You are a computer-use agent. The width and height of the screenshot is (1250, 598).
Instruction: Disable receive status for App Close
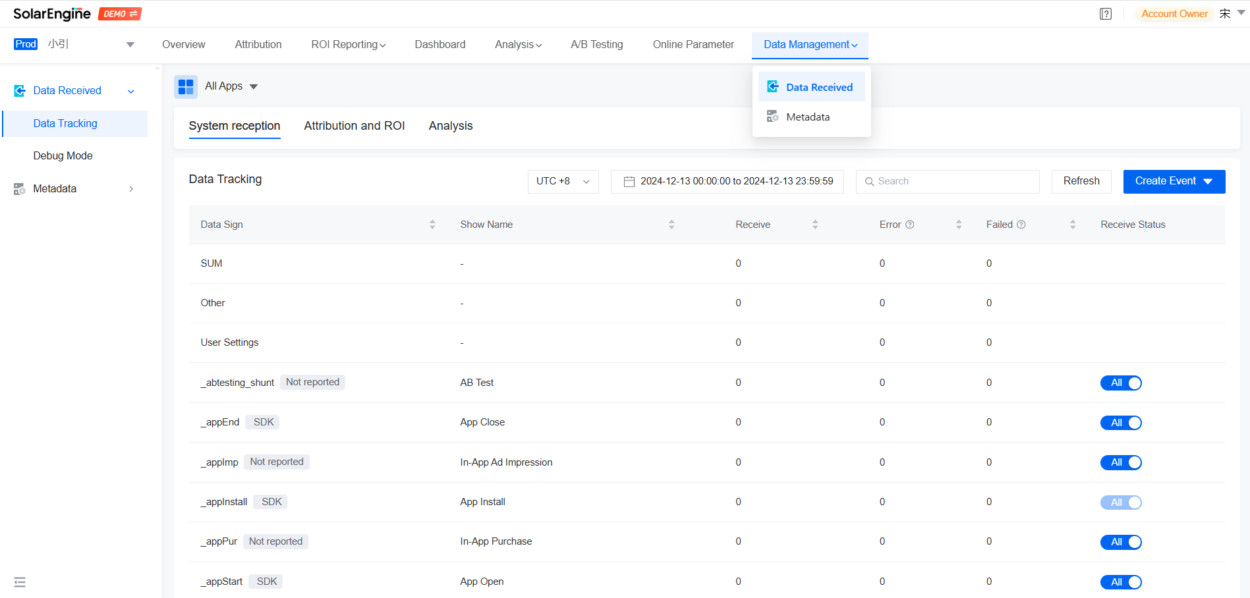[x=1121, y=422]
